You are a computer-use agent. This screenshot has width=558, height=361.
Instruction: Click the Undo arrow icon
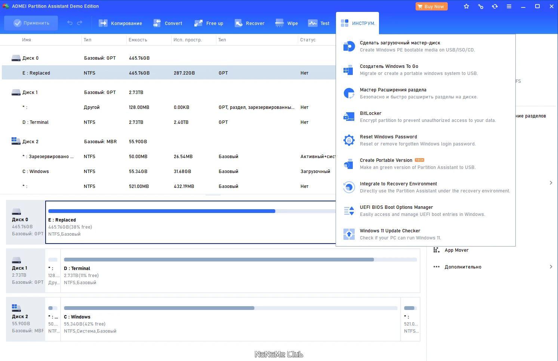coord(70,23)
